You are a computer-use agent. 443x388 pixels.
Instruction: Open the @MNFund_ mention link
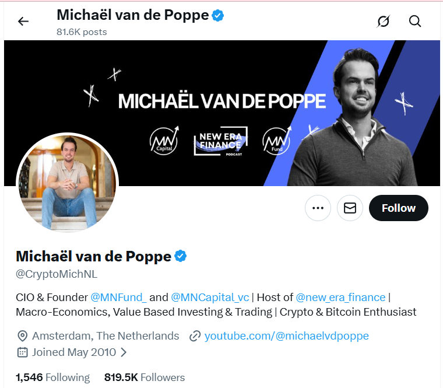click(119, 297)
